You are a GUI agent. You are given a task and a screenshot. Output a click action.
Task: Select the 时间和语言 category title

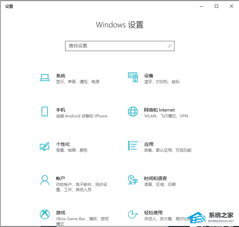pos(155,178)
